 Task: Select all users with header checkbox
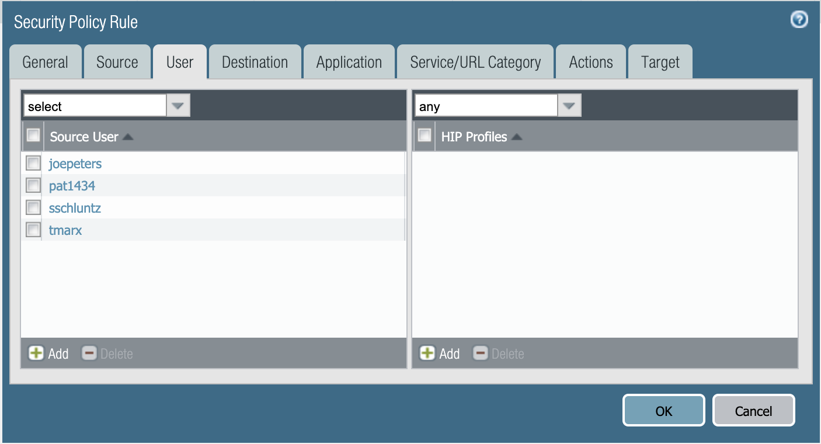[33, 135]
